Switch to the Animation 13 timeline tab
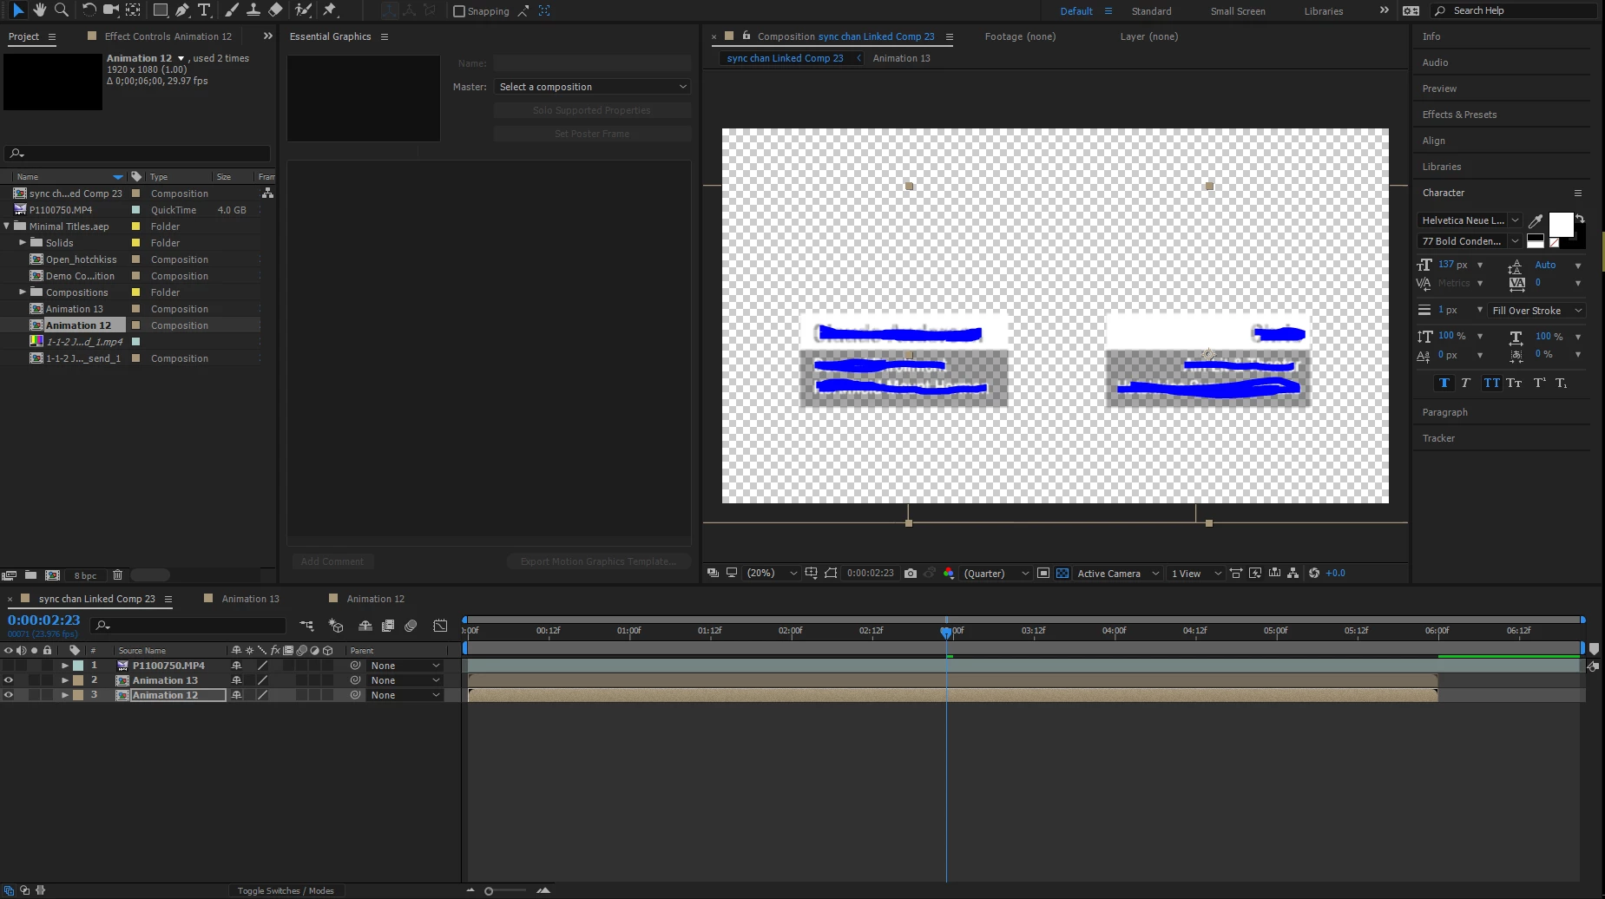The width and height of the screenshot is (1605, 899). 250,599
